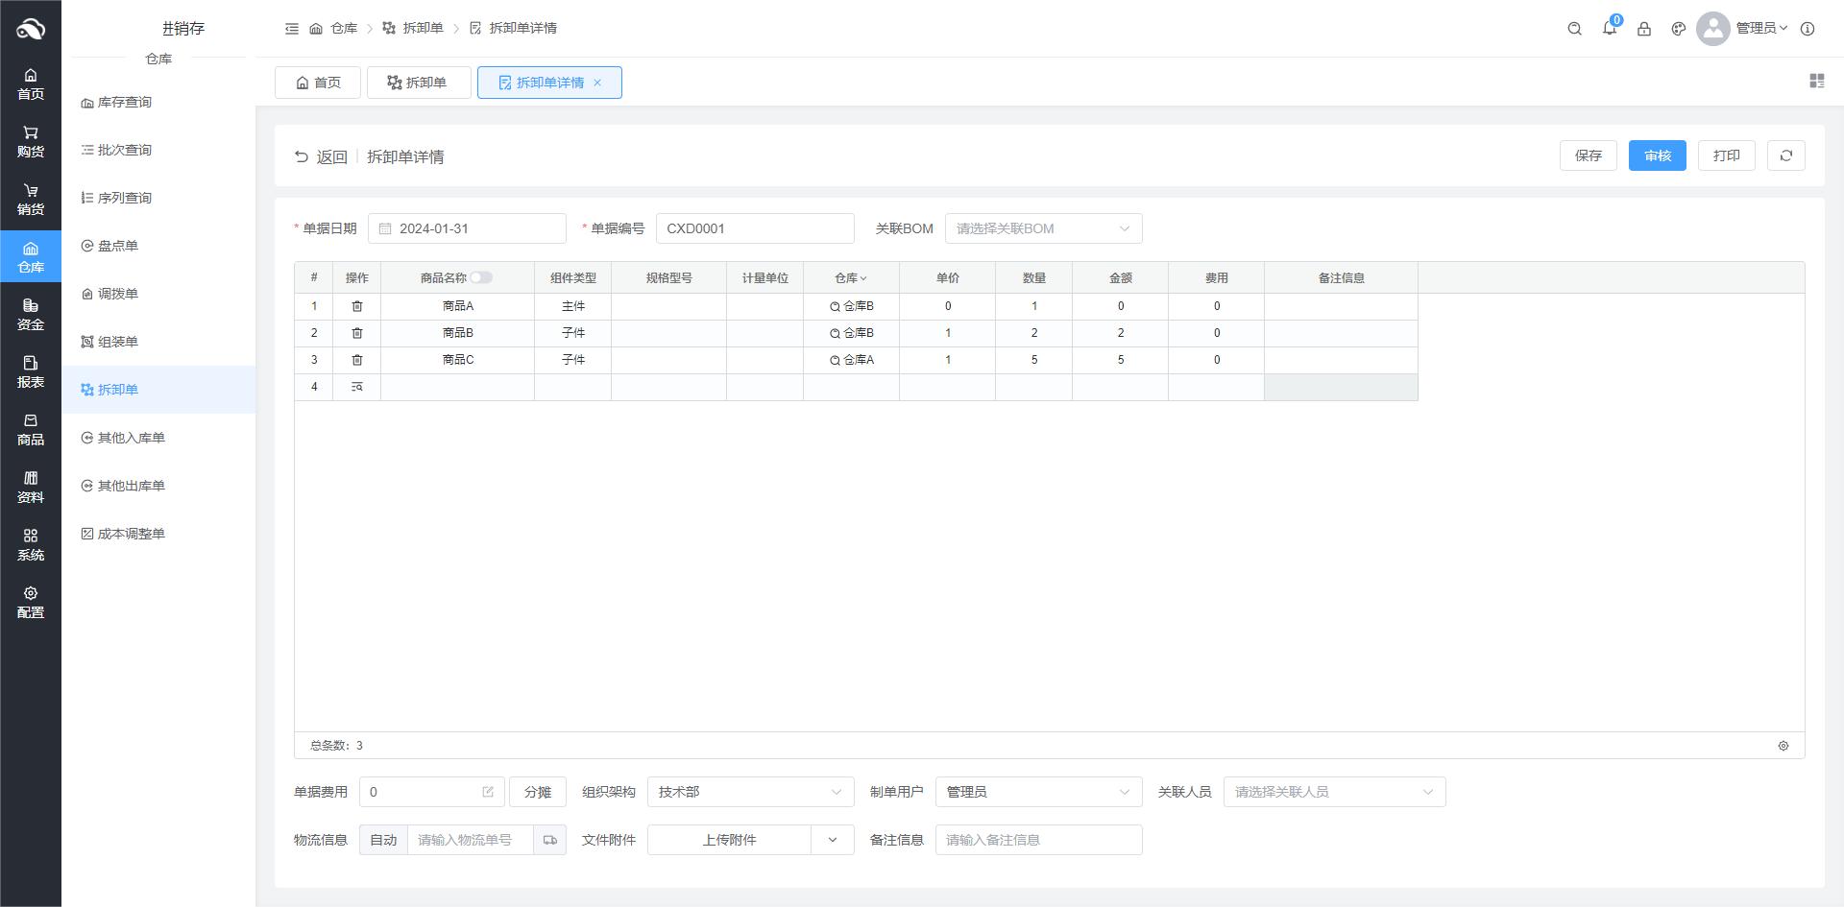The height and width of the screenshot is (907, 1844).
Task: Expand the 关联BOM dropdown
Action: (1043, 228)
